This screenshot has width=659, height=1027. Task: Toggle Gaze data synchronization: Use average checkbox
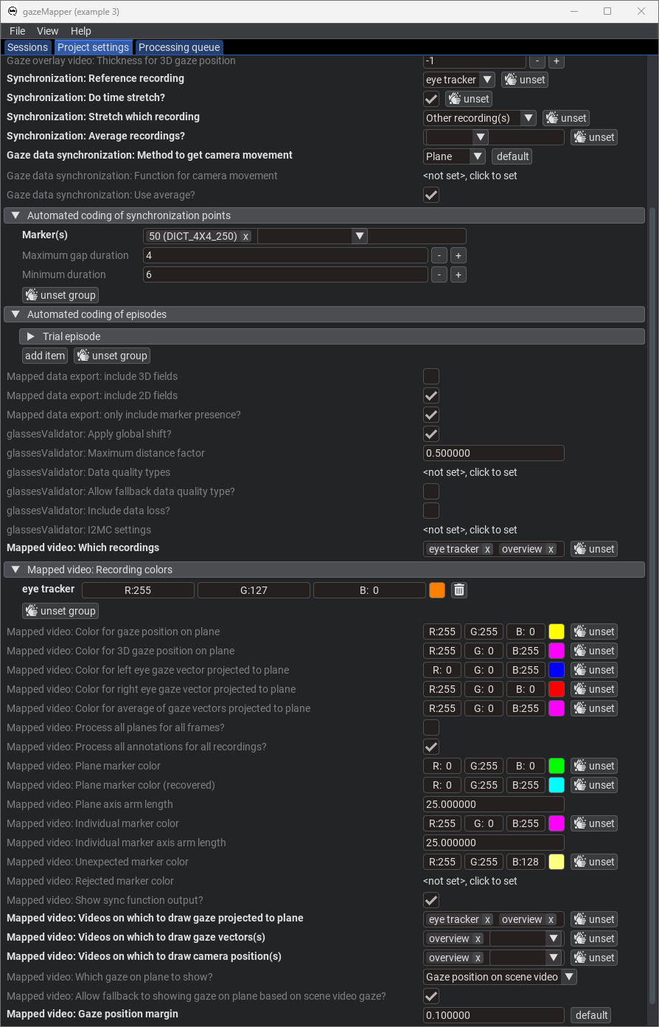[431, 195]
